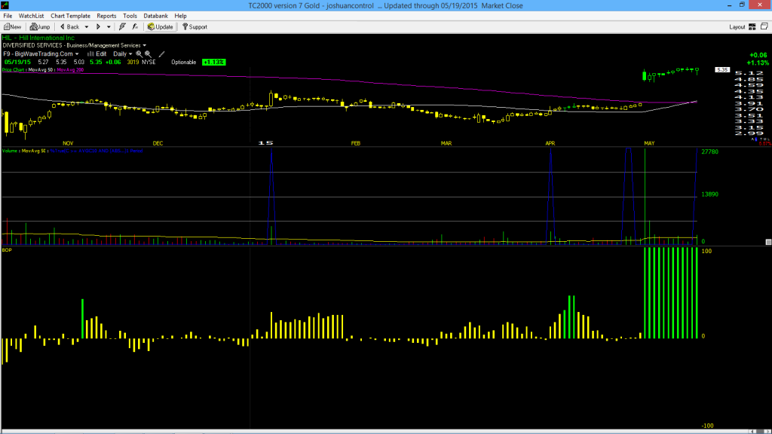This screenshot has height=434, width=772.
Task: Click the 05/19/15 date readout
Action: [17, 63]
